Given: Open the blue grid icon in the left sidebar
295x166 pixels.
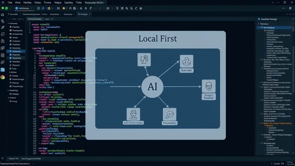Looking at the screenshot, I should pos(3,70).
